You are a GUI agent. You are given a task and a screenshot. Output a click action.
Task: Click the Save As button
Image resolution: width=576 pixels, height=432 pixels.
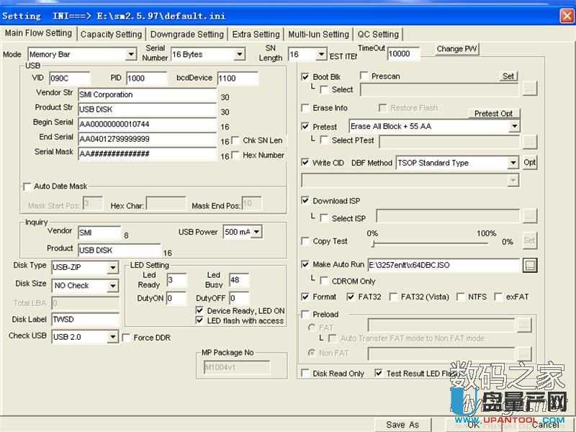pos(402,425)
